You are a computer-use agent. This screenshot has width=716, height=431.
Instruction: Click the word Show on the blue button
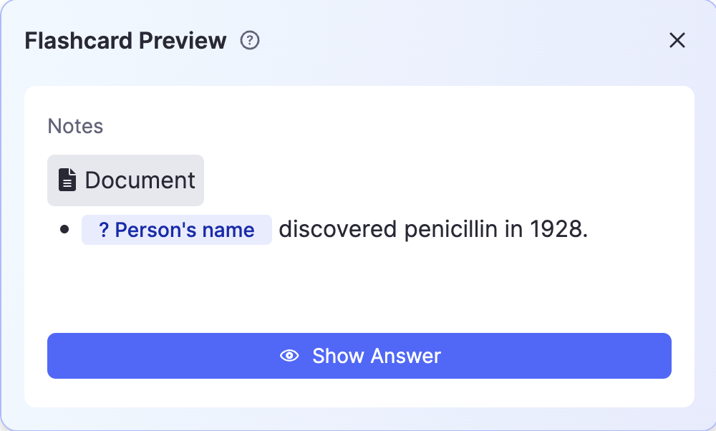coord(339,356)
